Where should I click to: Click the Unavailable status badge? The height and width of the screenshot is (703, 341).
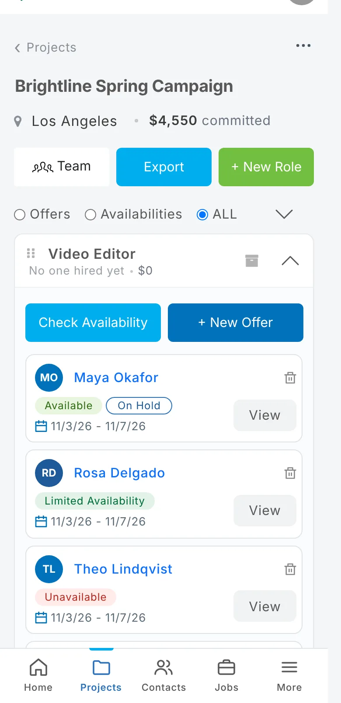76,597
